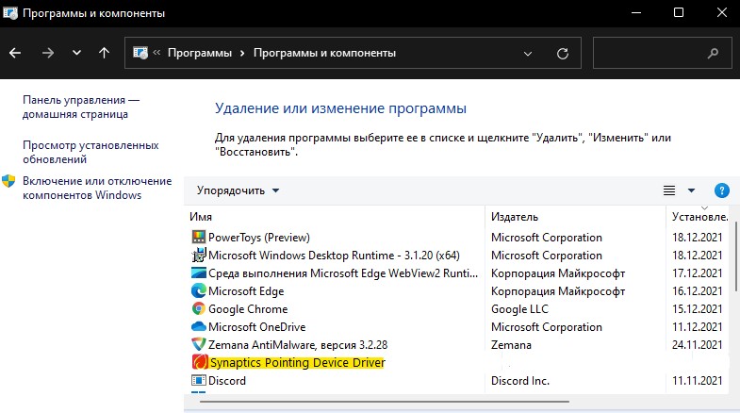
Task: Click the window title bar app icon
Action: (10, 13)
